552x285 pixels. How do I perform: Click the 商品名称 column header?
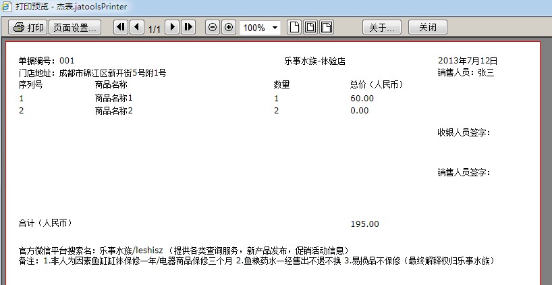tap(111, 84)
